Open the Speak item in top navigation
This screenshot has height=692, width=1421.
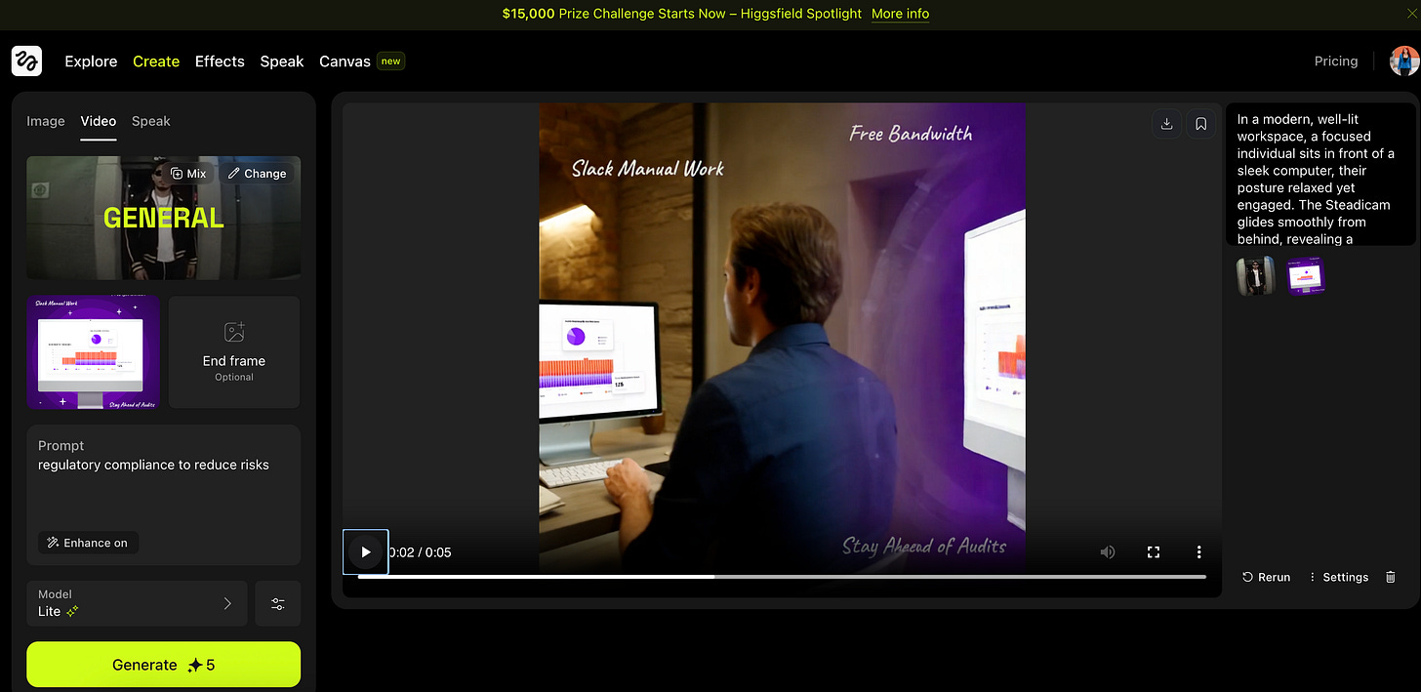click(x=282, y=61)
